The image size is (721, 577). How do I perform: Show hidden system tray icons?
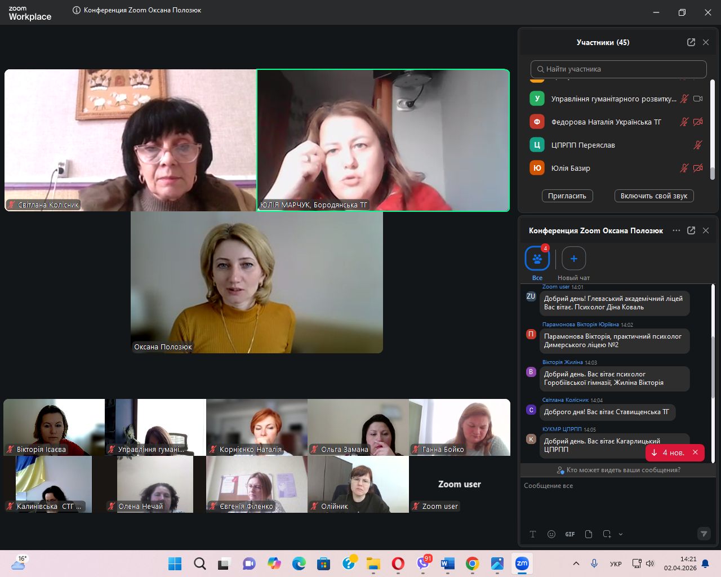point(576,563)
